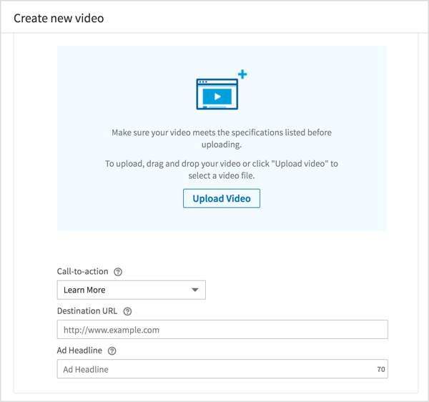Show help for Destination URL field
The width and height of the screenshot is (429, 402).
[x=127, y=311]
